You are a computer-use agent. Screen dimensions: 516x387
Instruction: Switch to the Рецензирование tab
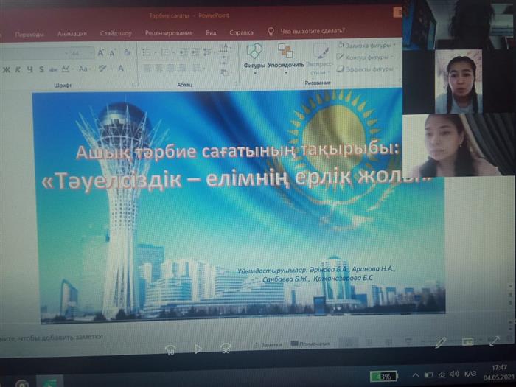tap(168, 33)
